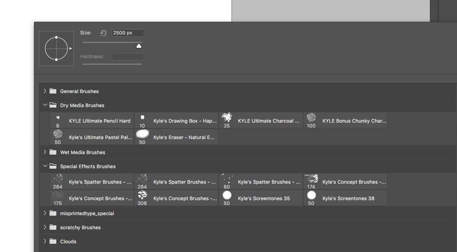Choose Kyle's Concept brush sized 174
The height and width of the screenshot is (252, 457).
345,182
